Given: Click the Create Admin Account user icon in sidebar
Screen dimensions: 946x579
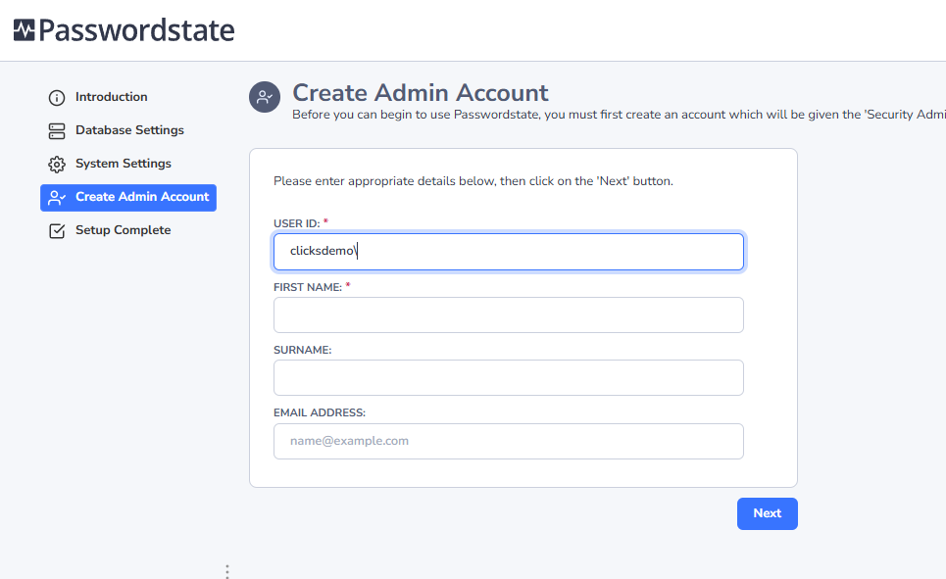Looking at the screenshot, I should pyautogui.click(x=57, y=198).
